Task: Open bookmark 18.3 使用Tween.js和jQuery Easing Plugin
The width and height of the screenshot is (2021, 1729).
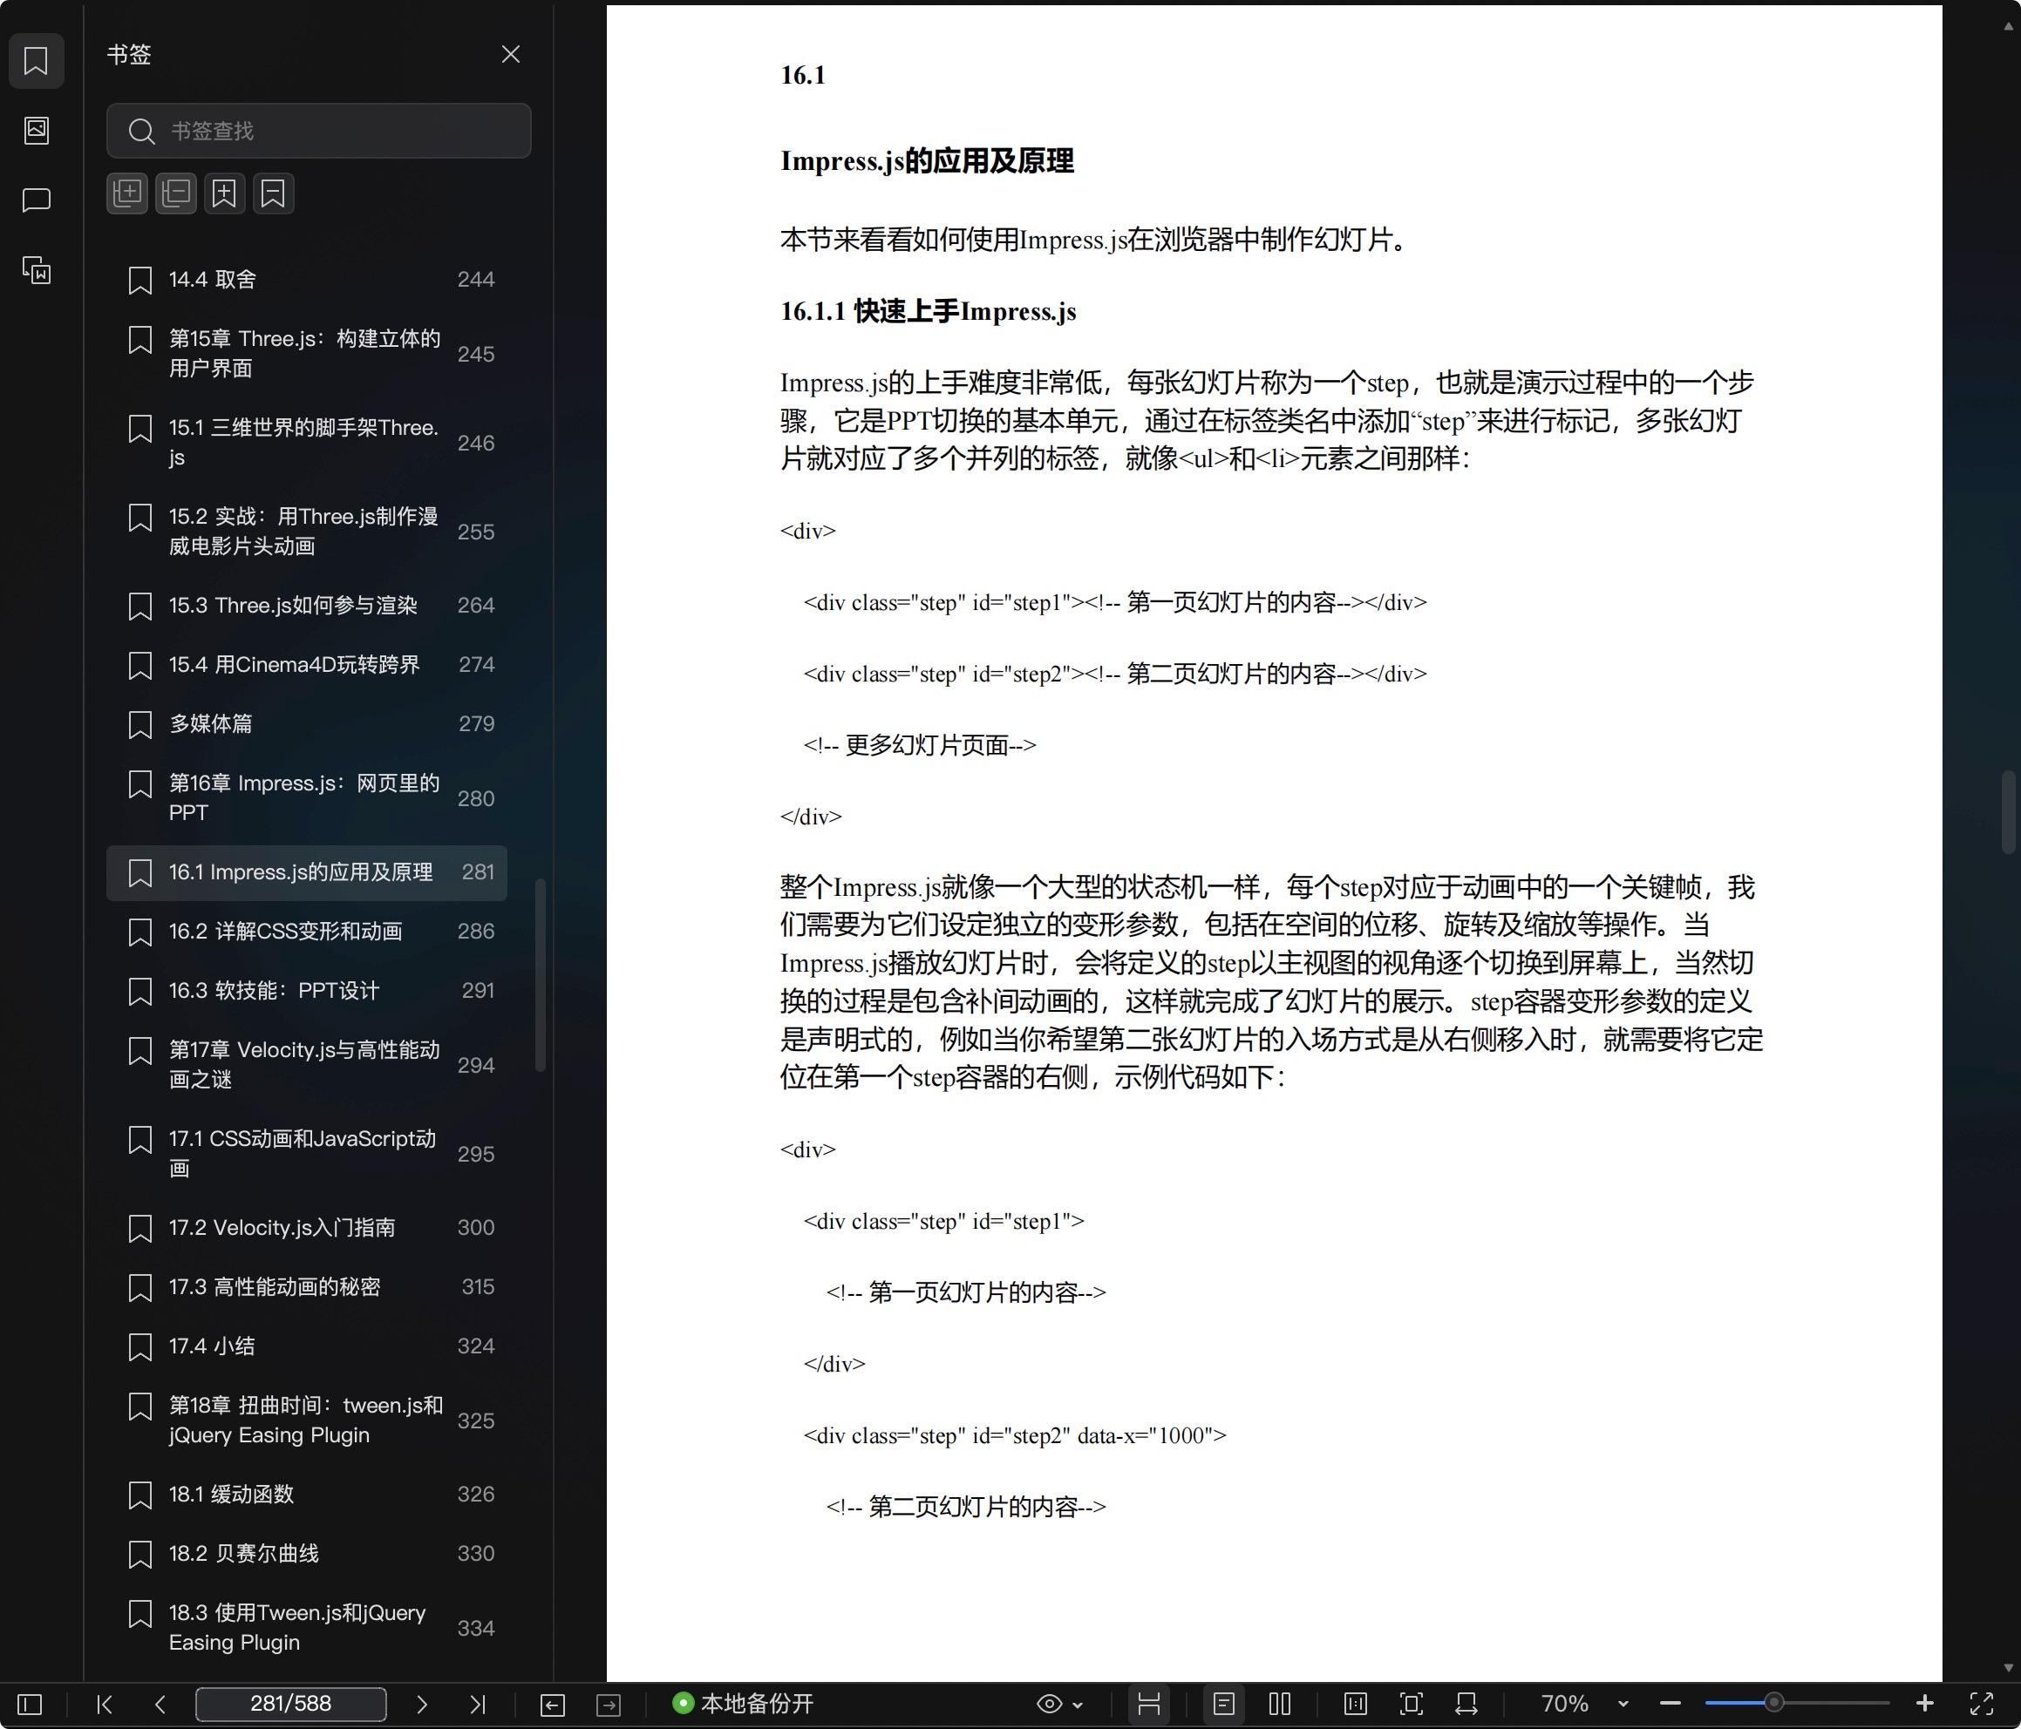Action: (306, 1629)
